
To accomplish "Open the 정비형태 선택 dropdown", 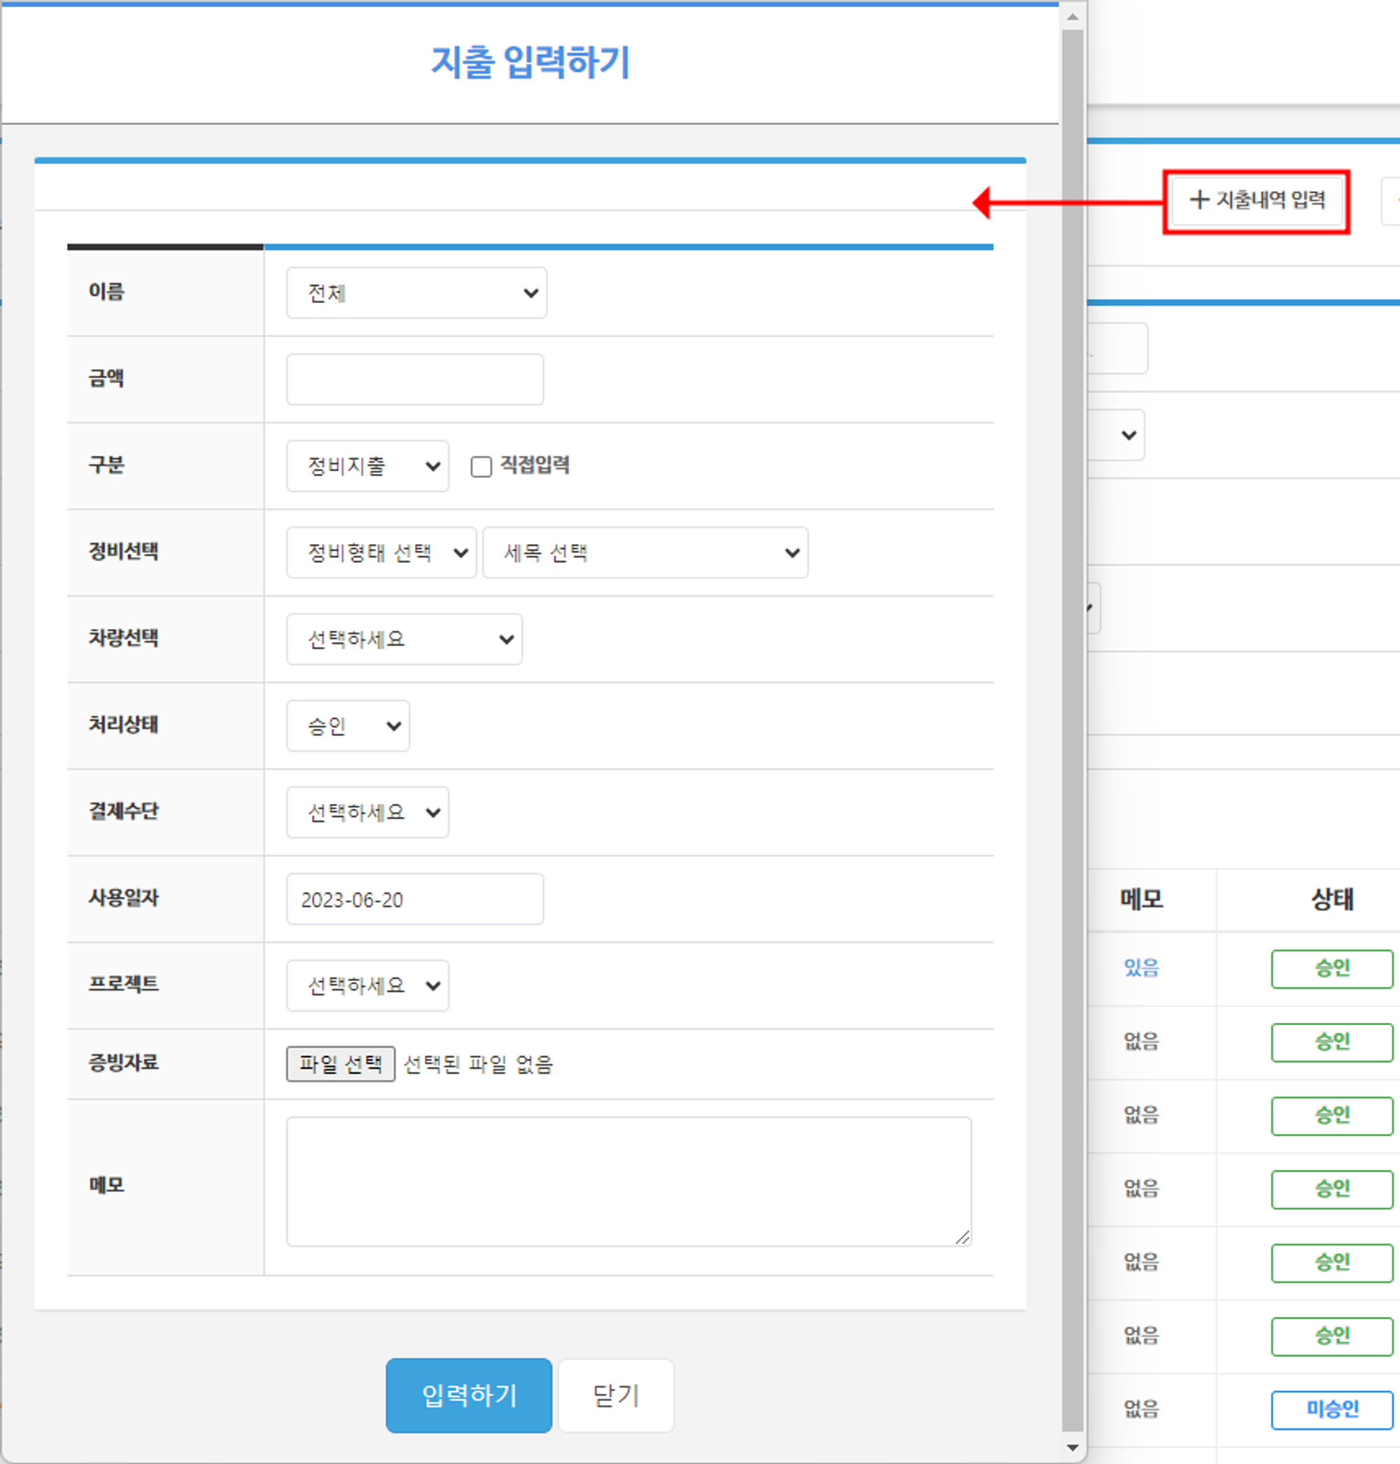I will point(381,552).
